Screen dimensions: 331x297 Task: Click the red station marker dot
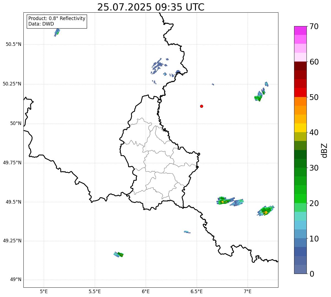click(202, 106)
